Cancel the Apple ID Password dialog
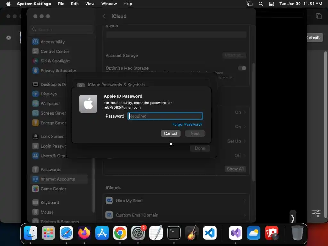Viewport: 328px width, 246px height. point(171,134)
